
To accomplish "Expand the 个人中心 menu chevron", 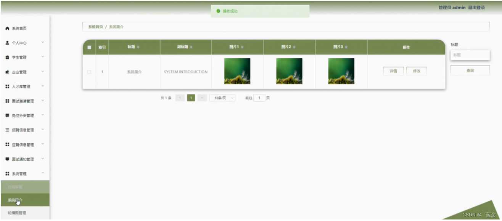I will (43, 43).
